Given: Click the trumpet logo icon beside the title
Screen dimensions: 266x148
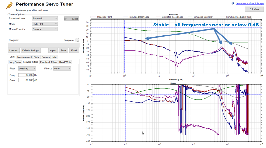Looking at the screenshot, I should point(9,5).
